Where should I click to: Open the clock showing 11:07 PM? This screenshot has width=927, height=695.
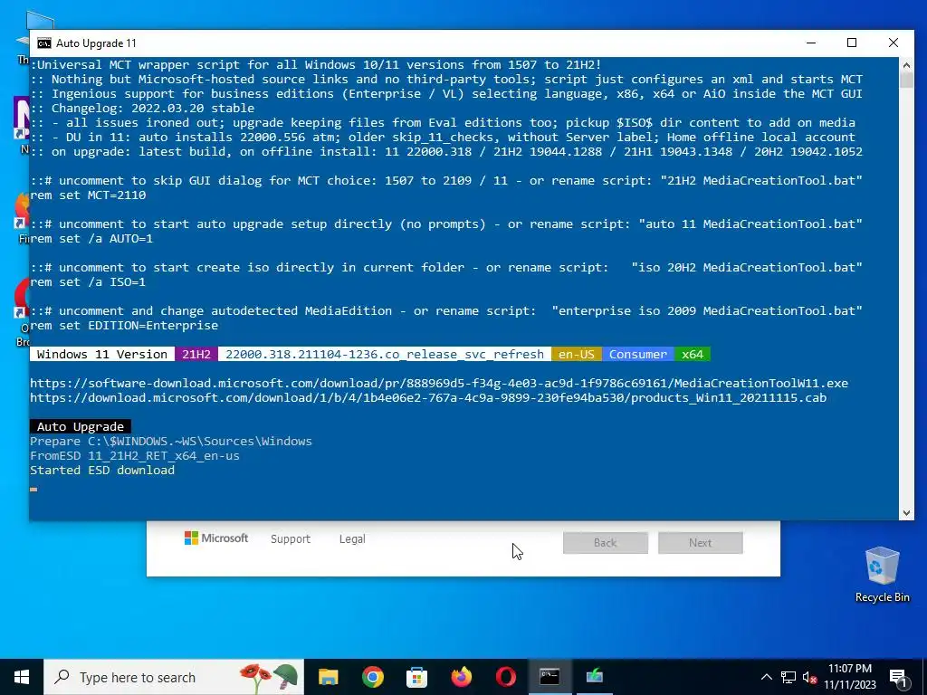850,677
